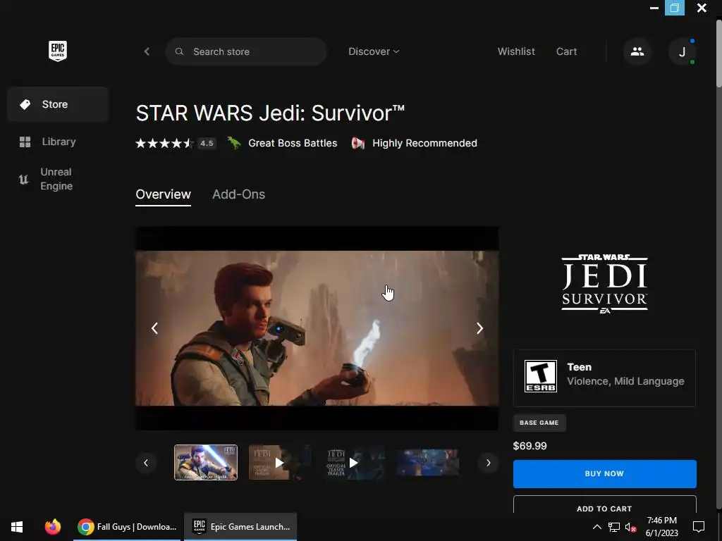Image resolution: width=722 pixels, height=541 pixels.
Task: Launch Firefox from the taskbar
Action: 52,527
